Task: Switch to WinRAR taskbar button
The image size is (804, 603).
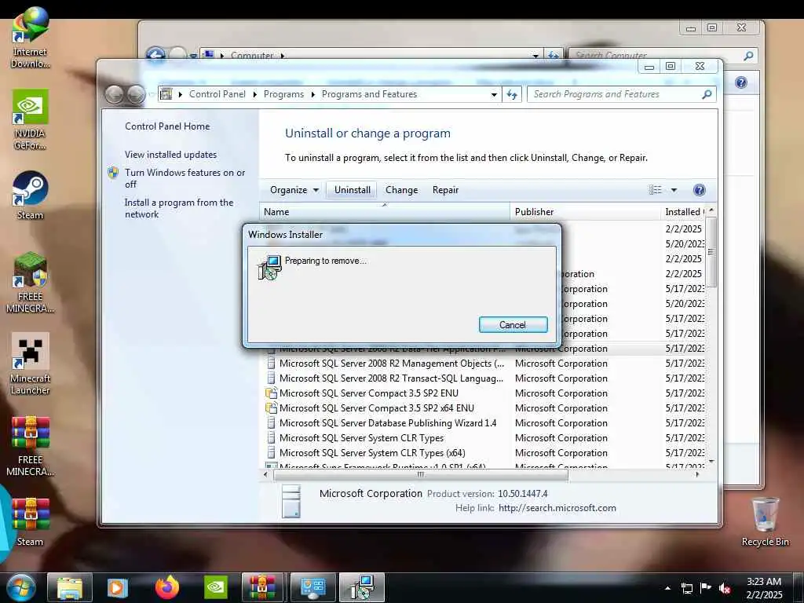Action: pos(262,587)
